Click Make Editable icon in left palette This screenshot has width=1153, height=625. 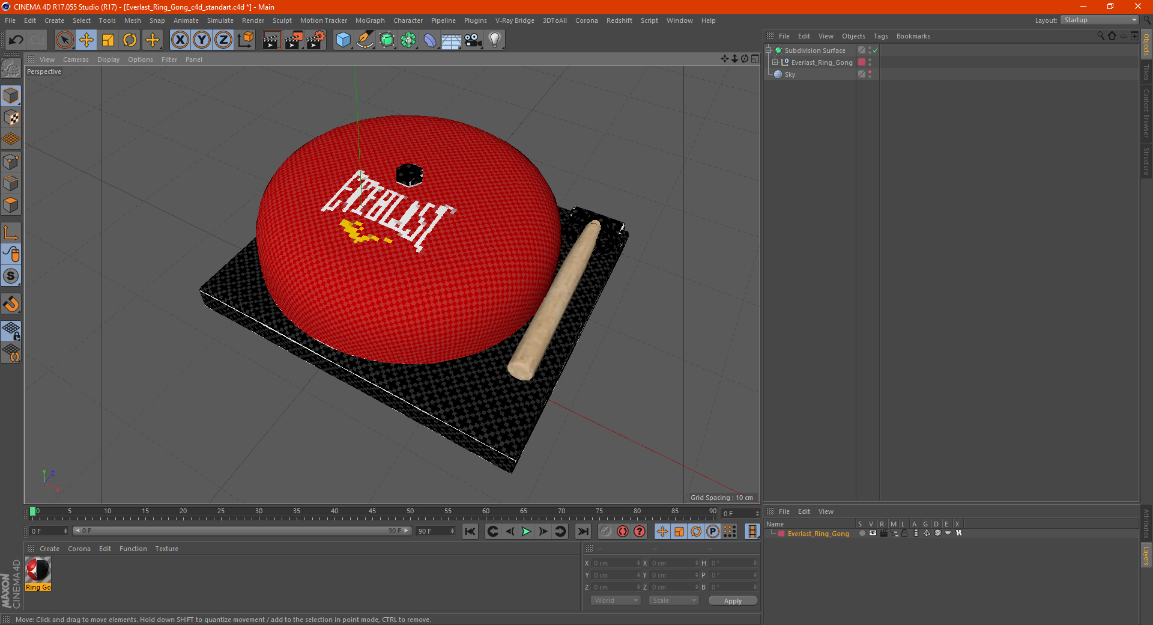point(11,69)
